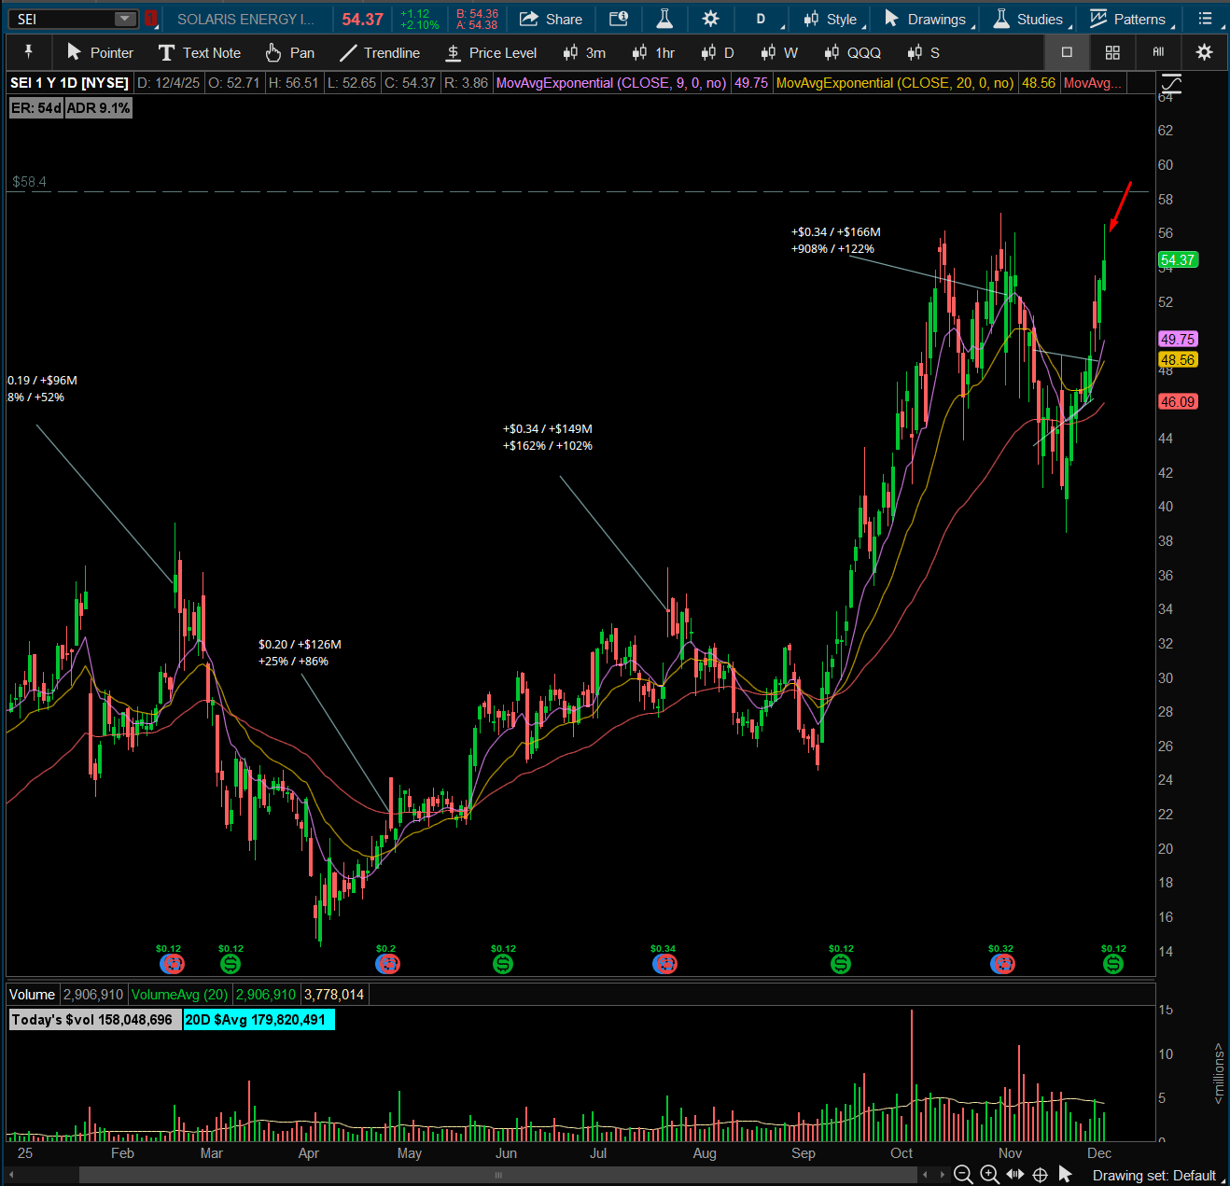Click the green 54.37 last price bubble
This screenshot has height=1186, width=1230.
[x=1178, y=260]
